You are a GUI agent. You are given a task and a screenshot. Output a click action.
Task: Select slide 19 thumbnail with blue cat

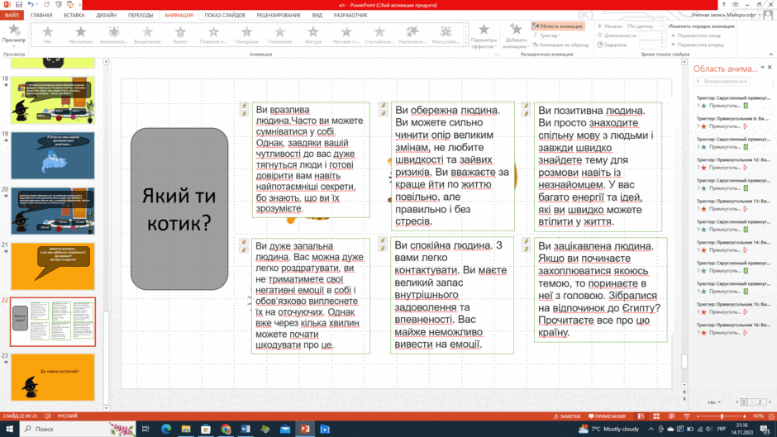[x=53, y=155]
